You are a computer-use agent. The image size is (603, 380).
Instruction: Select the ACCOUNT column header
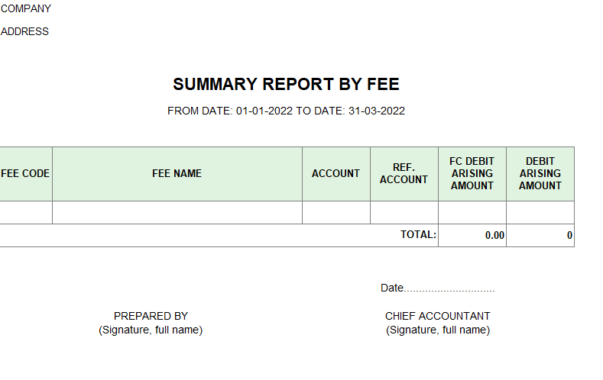tap(336, 173)
